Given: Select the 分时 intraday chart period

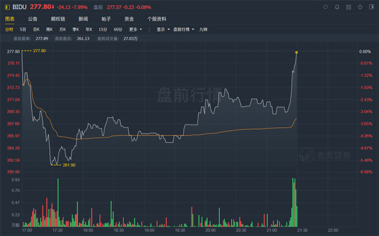Looking at the screenshot, I should [x=9, y=30].
